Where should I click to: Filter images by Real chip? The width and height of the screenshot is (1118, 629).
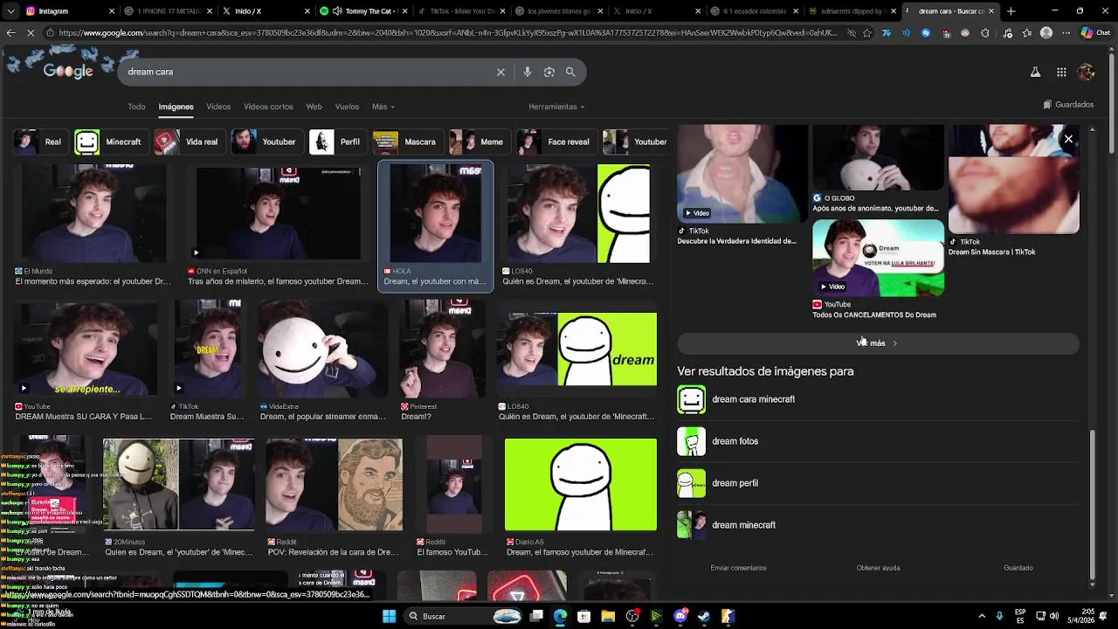tap(39, 142)
